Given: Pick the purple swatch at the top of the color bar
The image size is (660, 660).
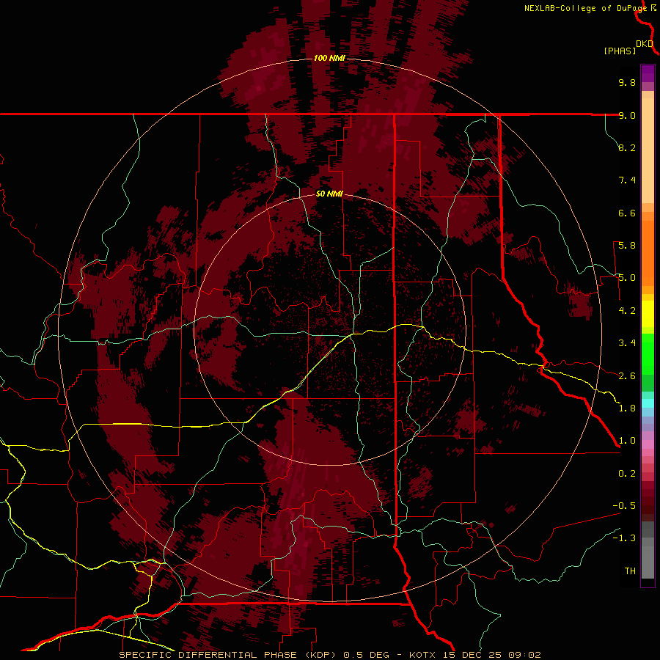Looking at the screenshot, I should click(x=648, y=73).
